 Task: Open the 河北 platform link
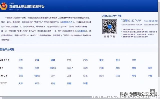pyautogui.click(x=20, y=68)
